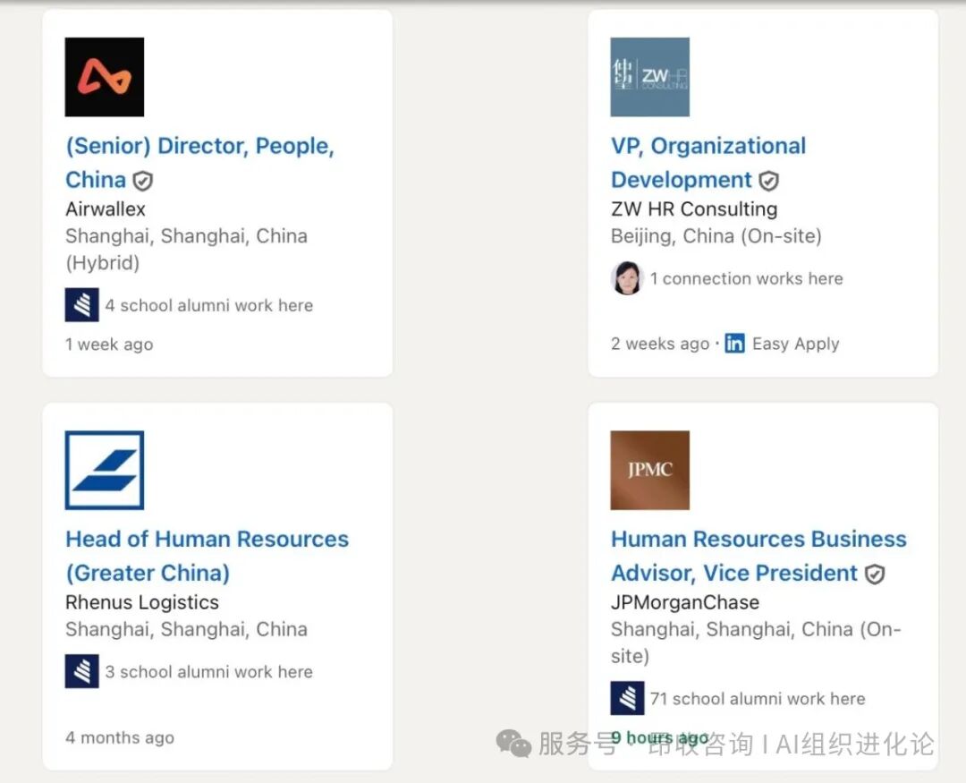Screen dimensions: 966x783
Task: Click the Rhenus Logistics company name
Action: click(142, 602)
